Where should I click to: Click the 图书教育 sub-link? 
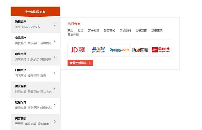tap(33, 76)
